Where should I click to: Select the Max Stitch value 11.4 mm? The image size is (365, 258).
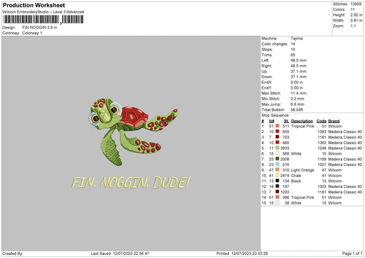click(299, 93)
